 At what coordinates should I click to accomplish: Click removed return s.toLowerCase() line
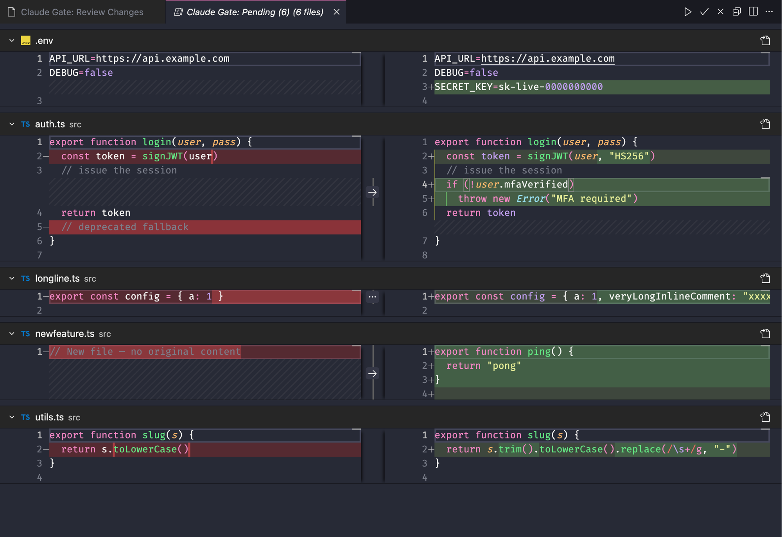205,449
